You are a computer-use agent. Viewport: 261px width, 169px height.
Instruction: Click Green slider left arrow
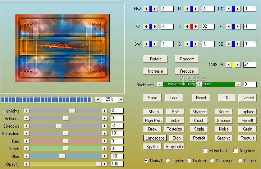click(27, 149)
